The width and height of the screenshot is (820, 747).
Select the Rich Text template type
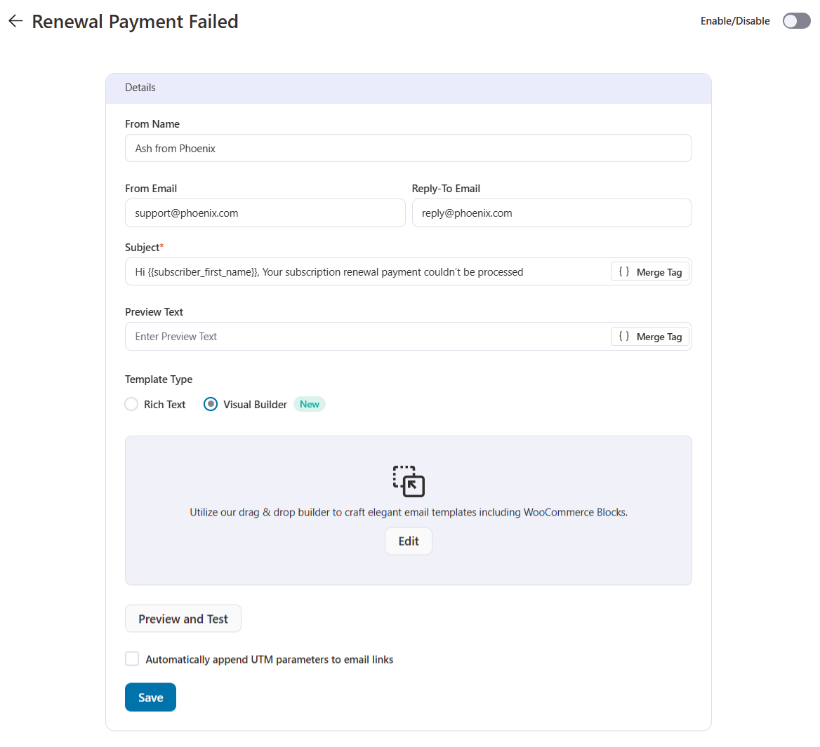[x=131, y=404]
